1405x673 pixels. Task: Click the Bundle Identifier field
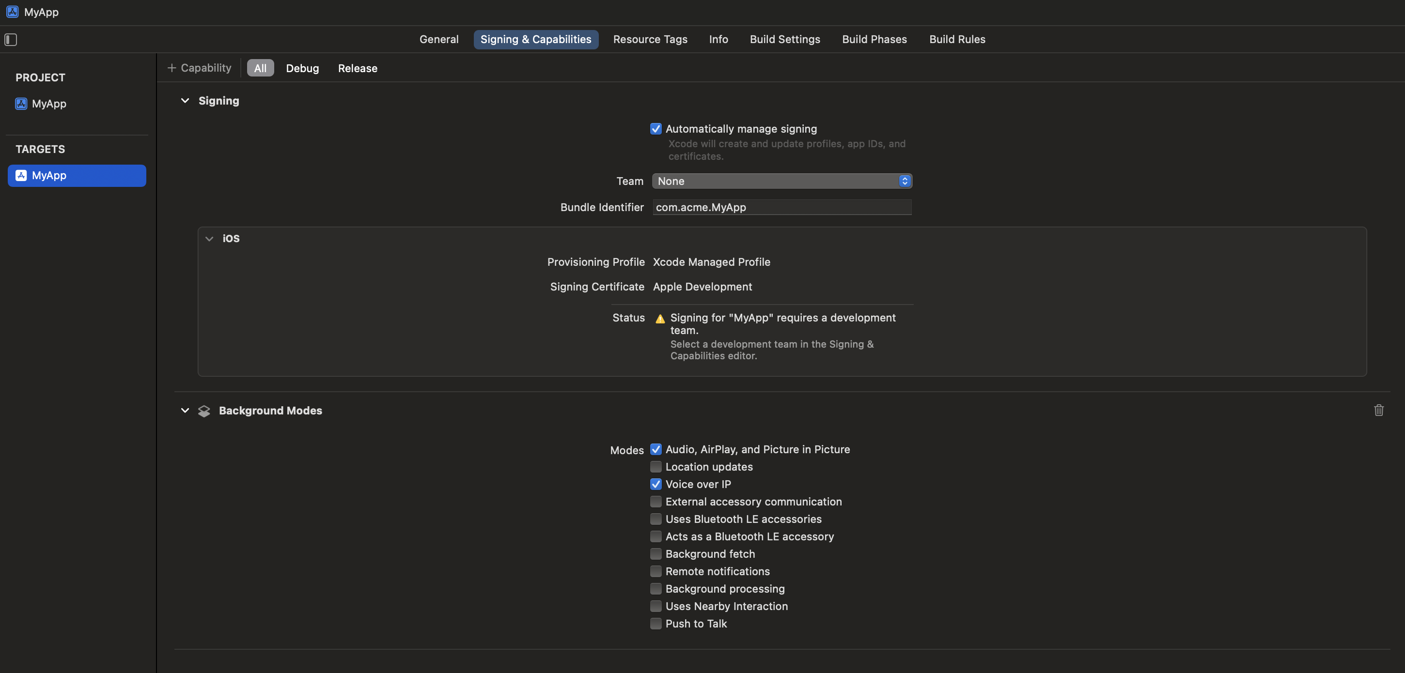782,207
